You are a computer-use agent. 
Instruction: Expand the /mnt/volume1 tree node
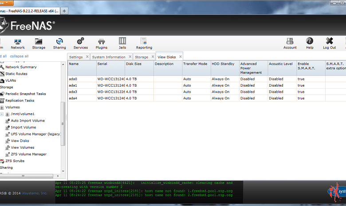[2, 114]
